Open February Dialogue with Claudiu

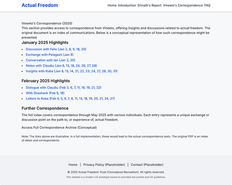tap(64, 88)
